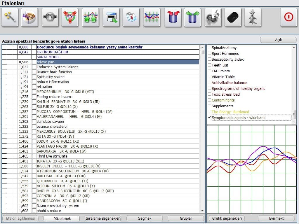The height and width of the screenshot is (224, 299).
Task: Click the Açık button
Action: pyautogui.click(x=278, y=40)
